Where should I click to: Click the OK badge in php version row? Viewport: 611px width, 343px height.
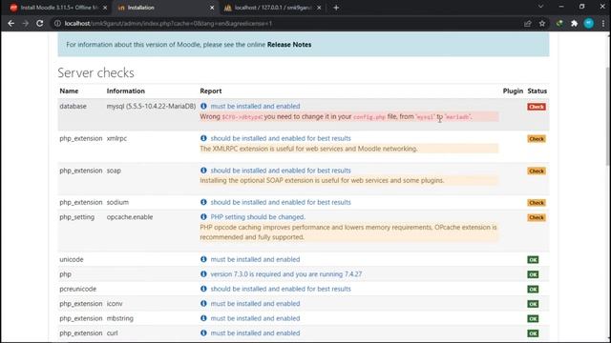(533, 274)
